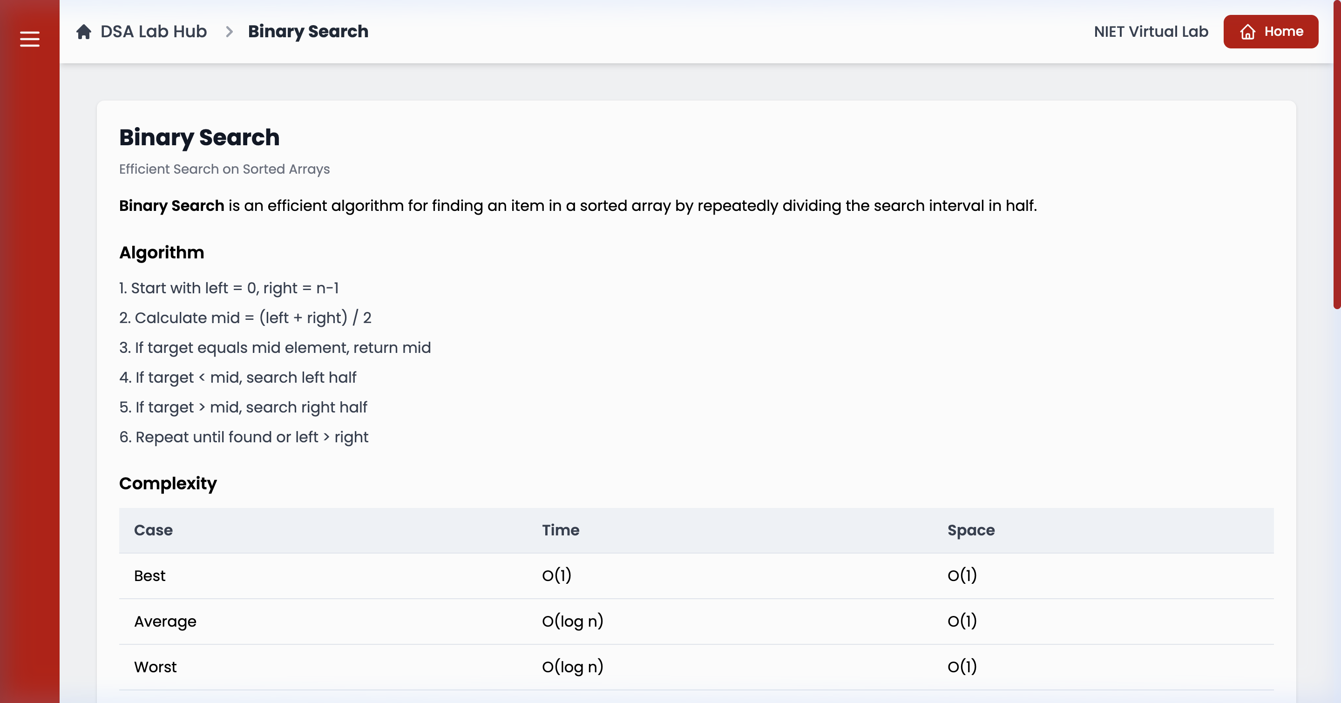This screenshot has width=1341, height=703.
Task: Click the Algorithm section heading
Action: tap(162, 252)
